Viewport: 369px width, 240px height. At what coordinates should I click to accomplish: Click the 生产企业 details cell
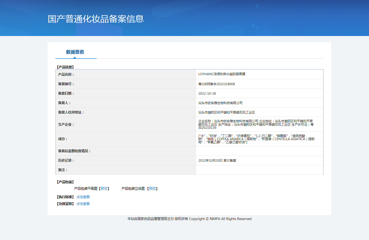click(259, 124)
